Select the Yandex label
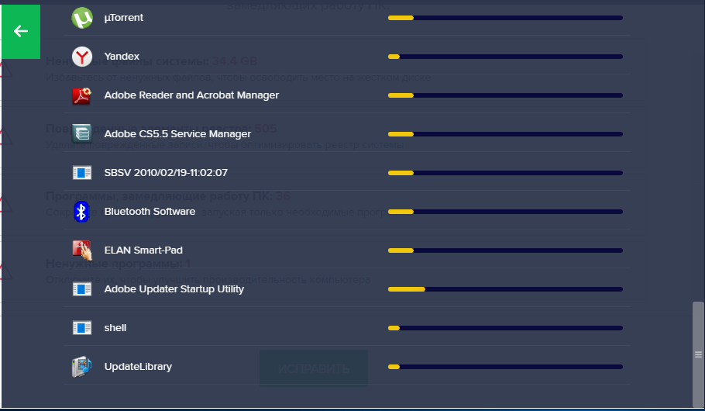Viewport: 705px width, 411px height. pyautogui.click(x=122, y=57)
